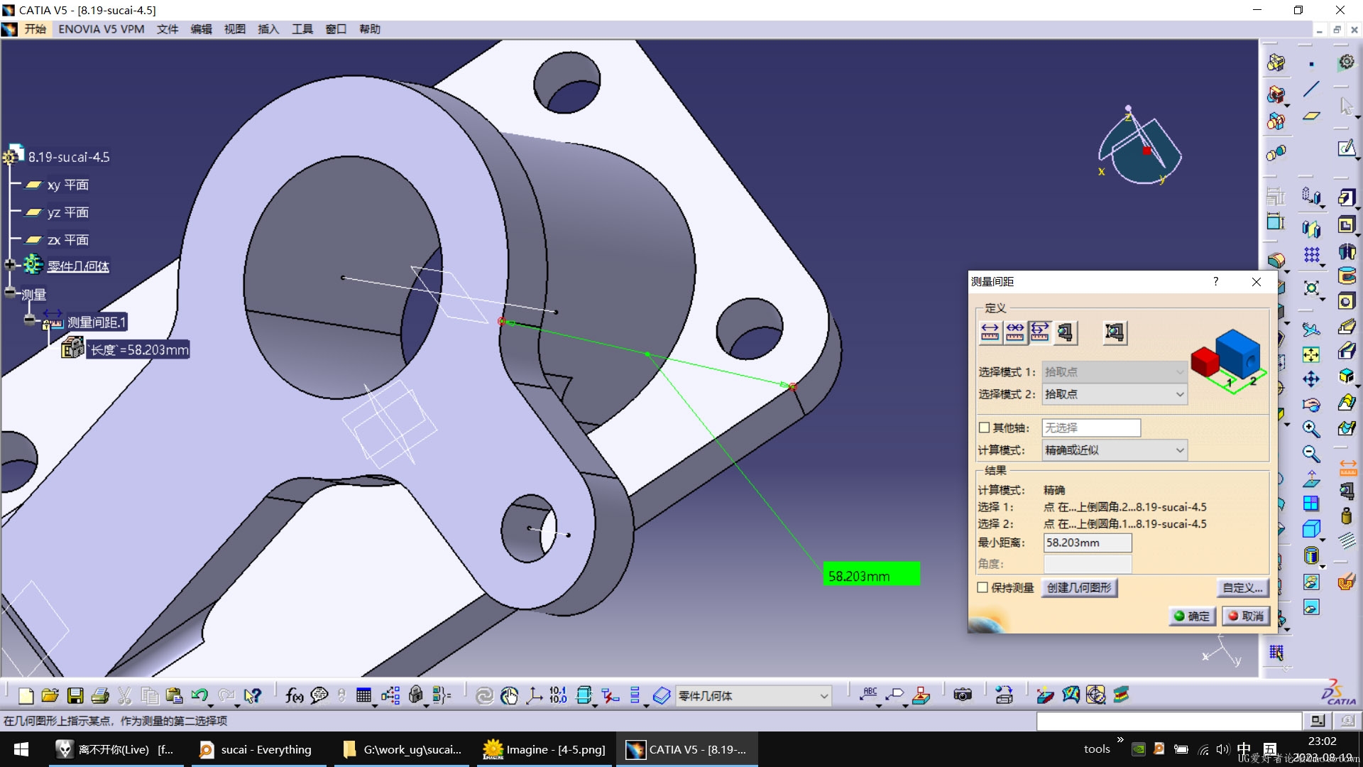The height and width of the screenshot is (767, 1363).
Task: Select chain measure mode icon in dialog
Action: coord(1015,332)
